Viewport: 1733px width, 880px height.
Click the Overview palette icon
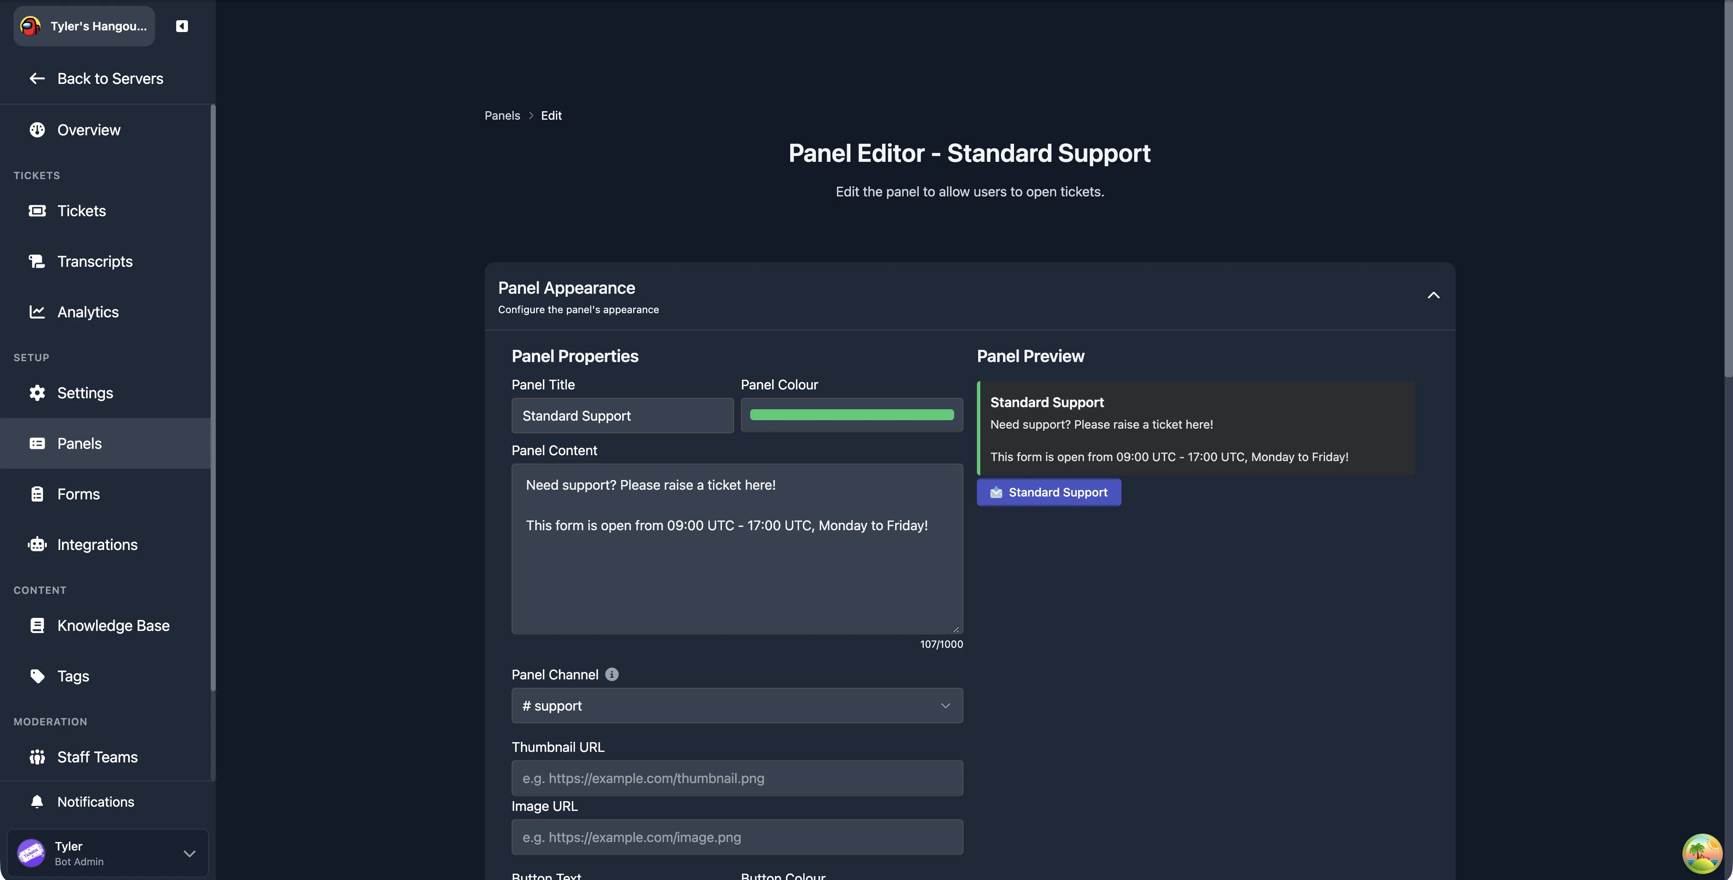point(37,130)
